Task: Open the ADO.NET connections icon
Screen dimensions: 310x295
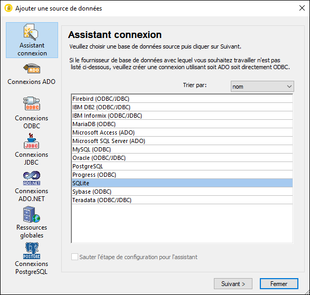Action: (x=32, y=178)
